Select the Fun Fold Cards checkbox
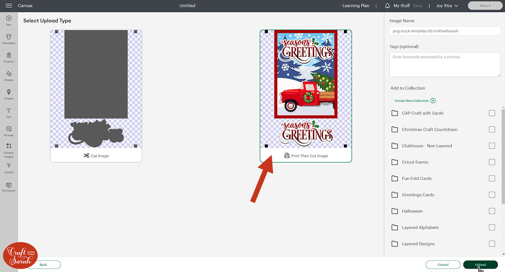Image resolution: width=505 pixels, height=272 pixels. pyautogui.click(x=492, y=178)
